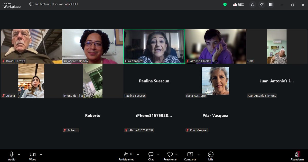Click the muted mic icon beside iPhone3157592892
Image resolution: width=308 pixels, height=162 pixels.
pyautogui.click(x=126, y=130)
